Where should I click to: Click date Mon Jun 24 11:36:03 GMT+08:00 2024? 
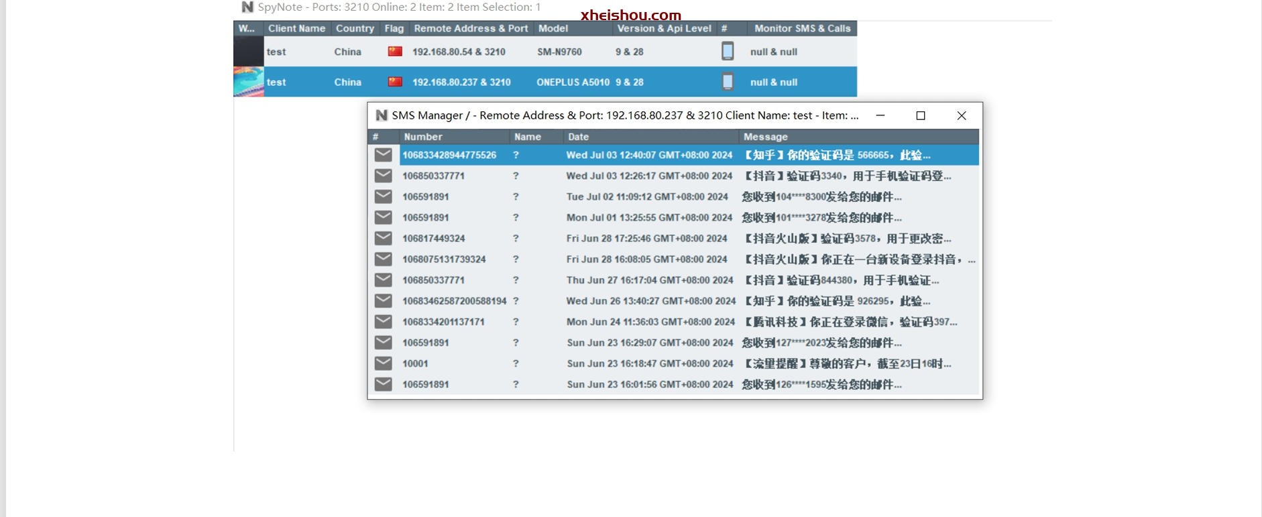[x=650, y=321]
